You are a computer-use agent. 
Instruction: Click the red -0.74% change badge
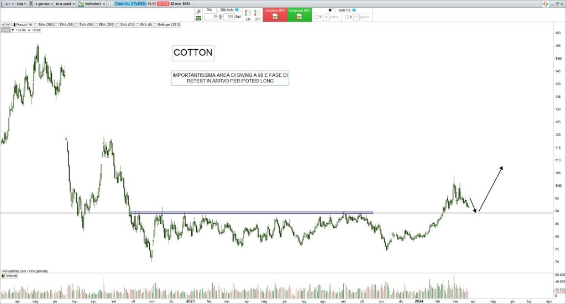pyautogui.click(x=163, y=4)
